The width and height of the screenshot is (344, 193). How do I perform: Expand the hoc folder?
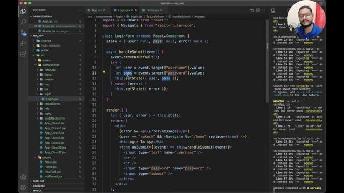pos(47,84)
